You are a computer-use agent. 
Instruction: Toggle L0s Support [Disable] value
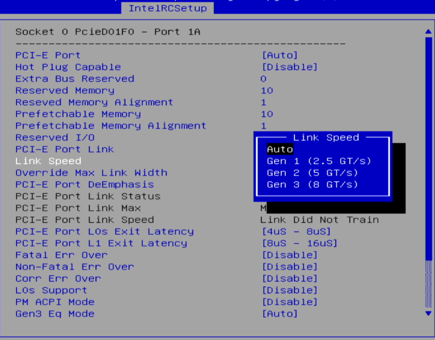290,290
